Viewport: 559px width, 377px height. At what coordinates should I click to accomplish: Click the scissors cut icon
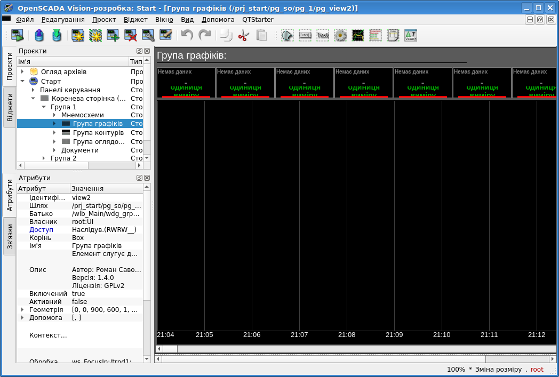(x=244, y=36)
